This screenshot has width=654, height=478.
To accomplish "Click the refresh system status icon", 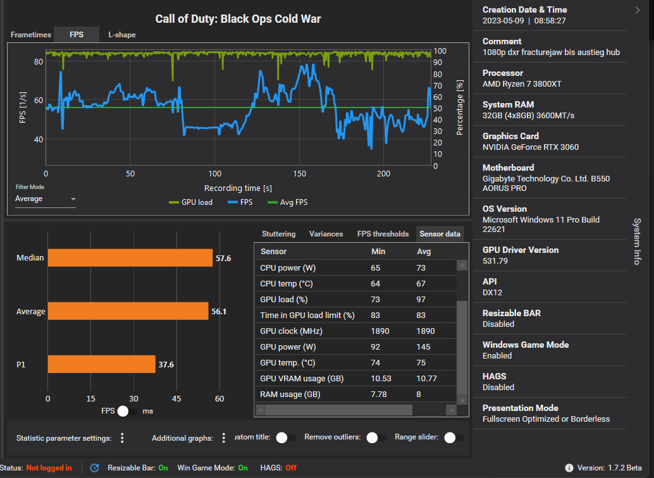I will tap(95, 468).
